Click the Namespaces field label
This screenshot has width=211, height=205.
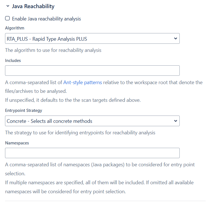(17, 143)
